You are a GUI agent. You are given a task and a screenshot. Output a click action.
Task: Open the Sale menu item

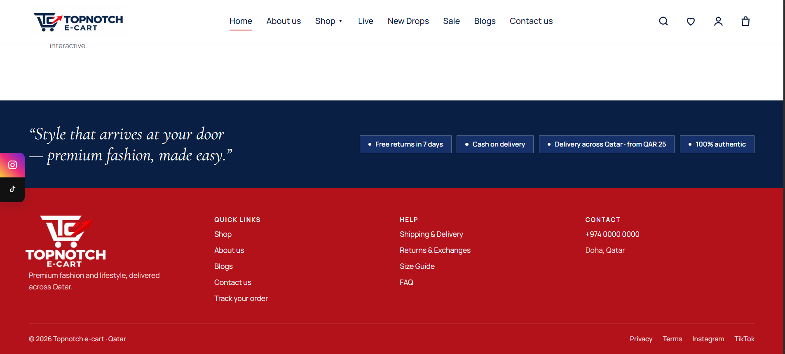click(x=451, y=21)
